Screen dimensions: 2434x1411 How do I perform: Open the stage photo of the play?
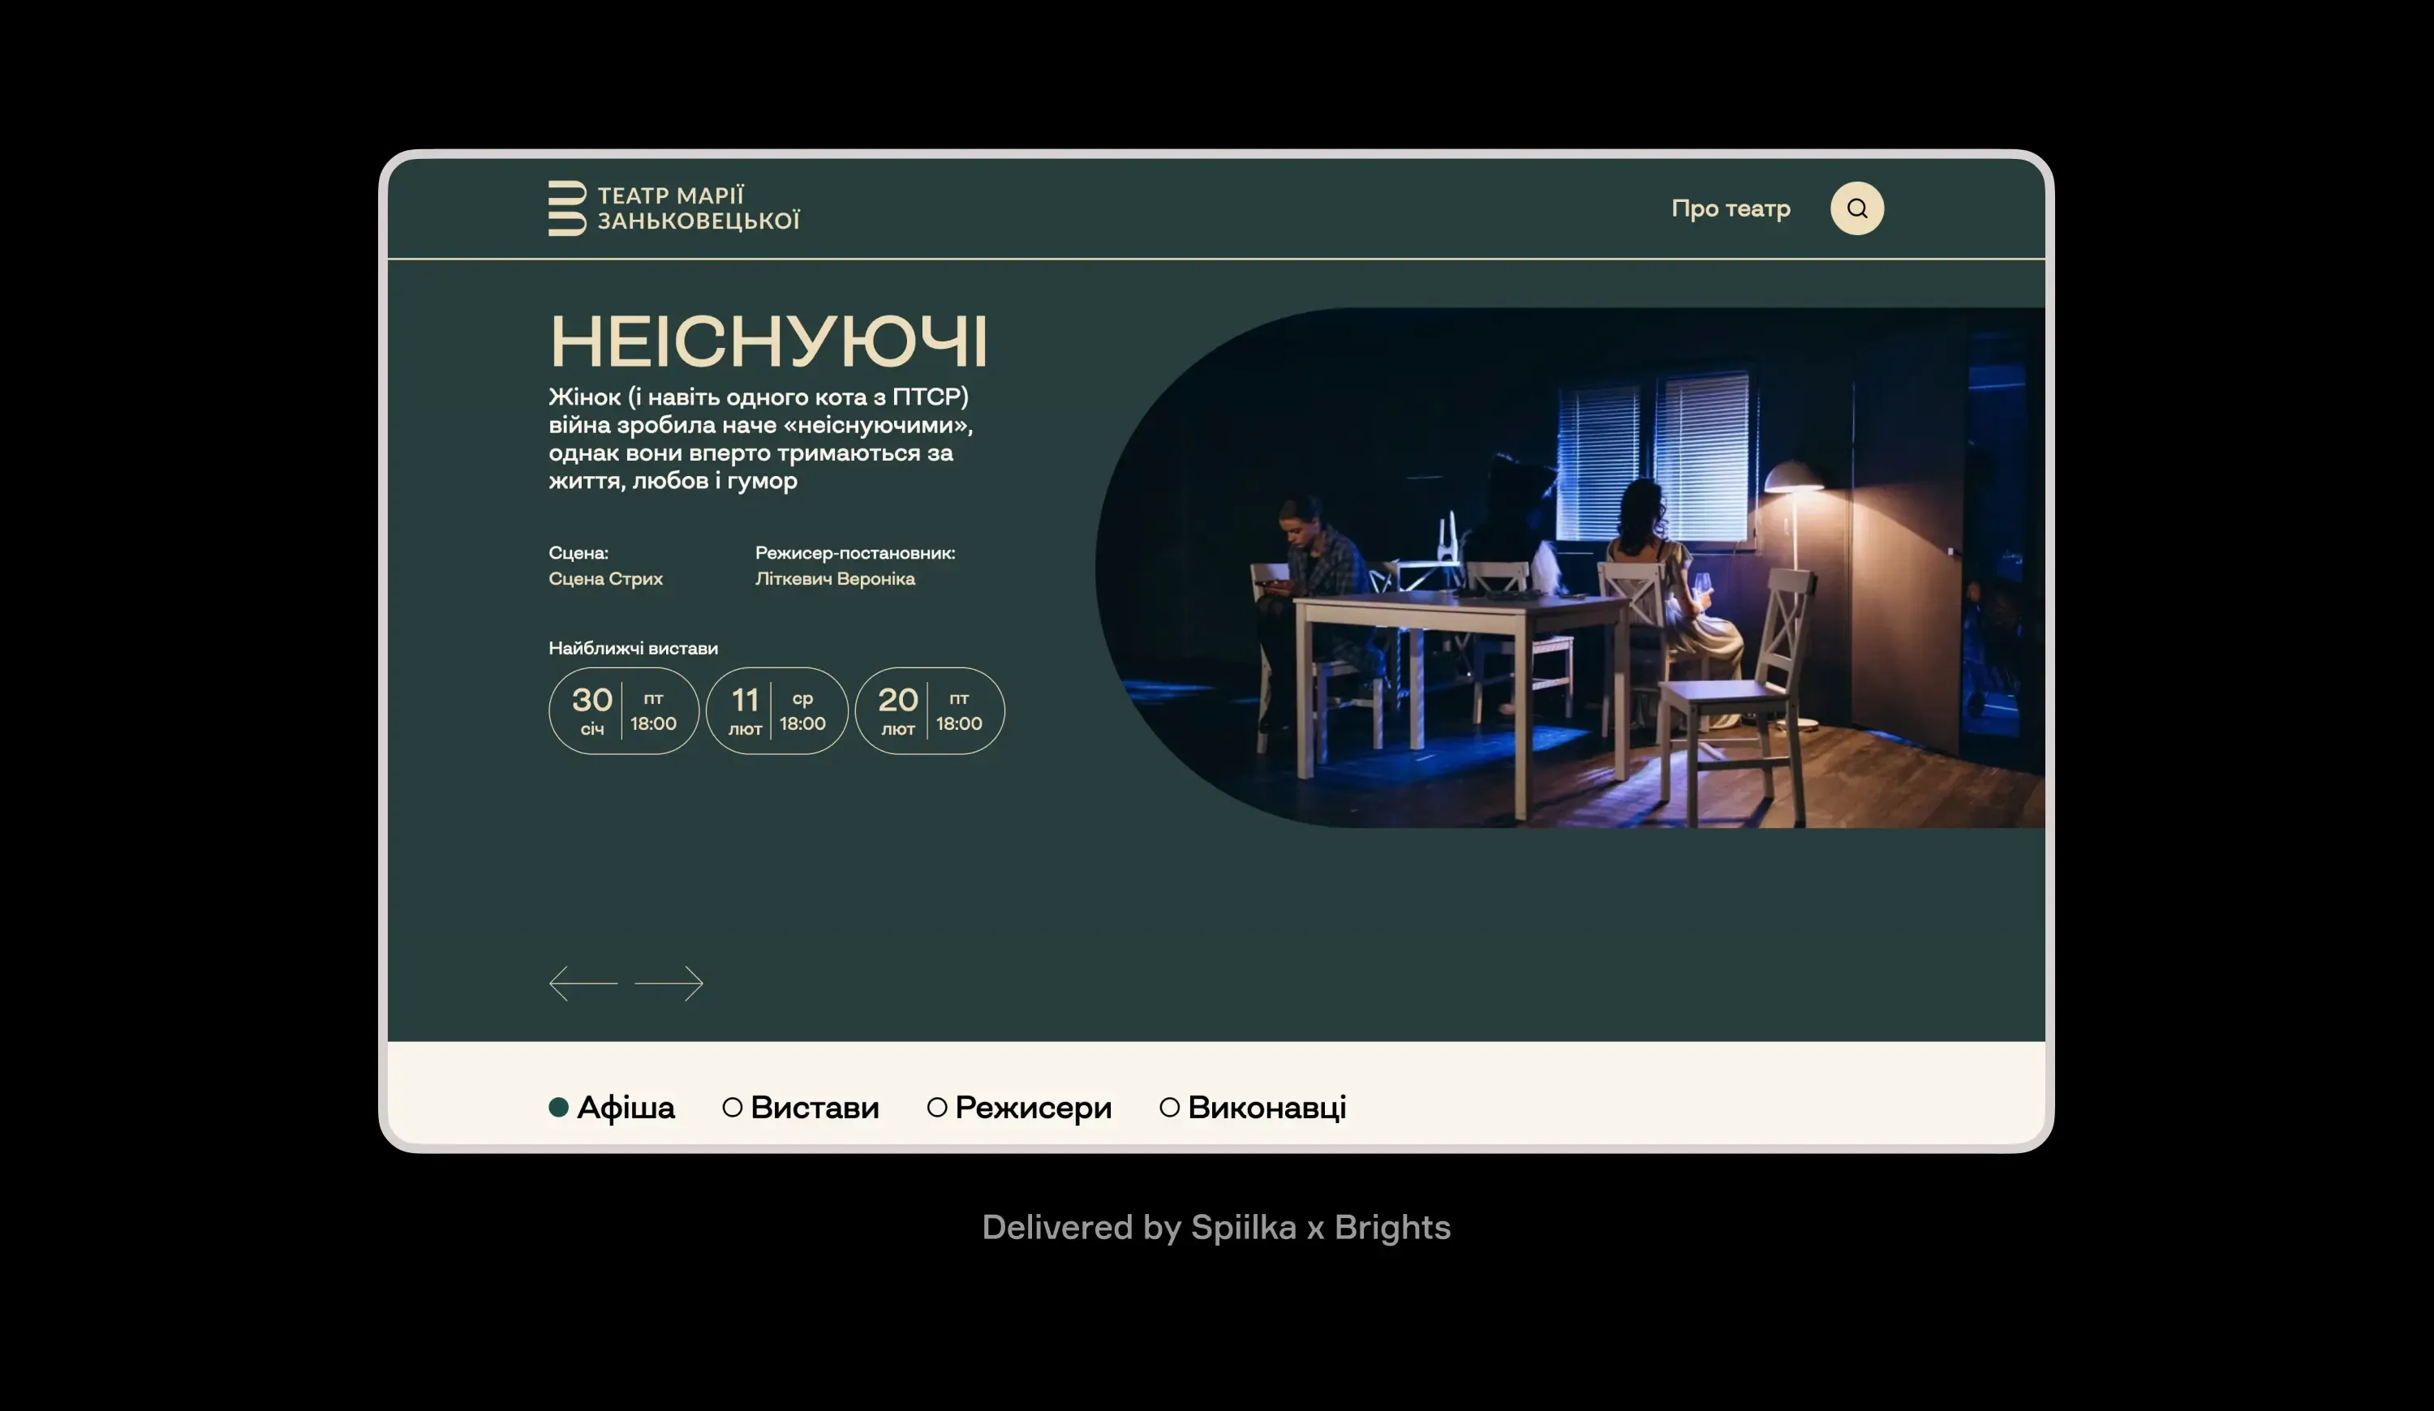point(1570,568)
